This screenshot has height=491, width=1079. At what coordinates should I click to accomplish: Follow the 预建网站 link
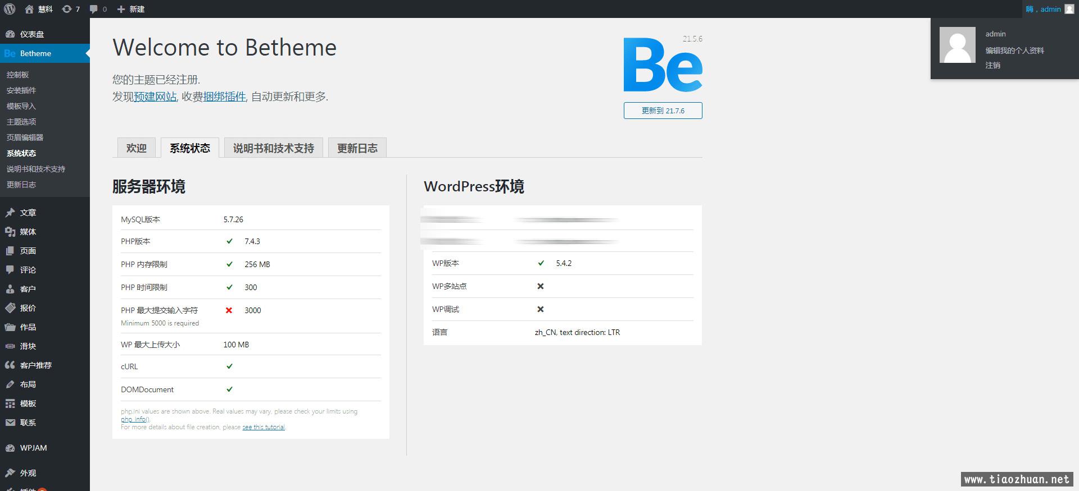pos(155,97)
